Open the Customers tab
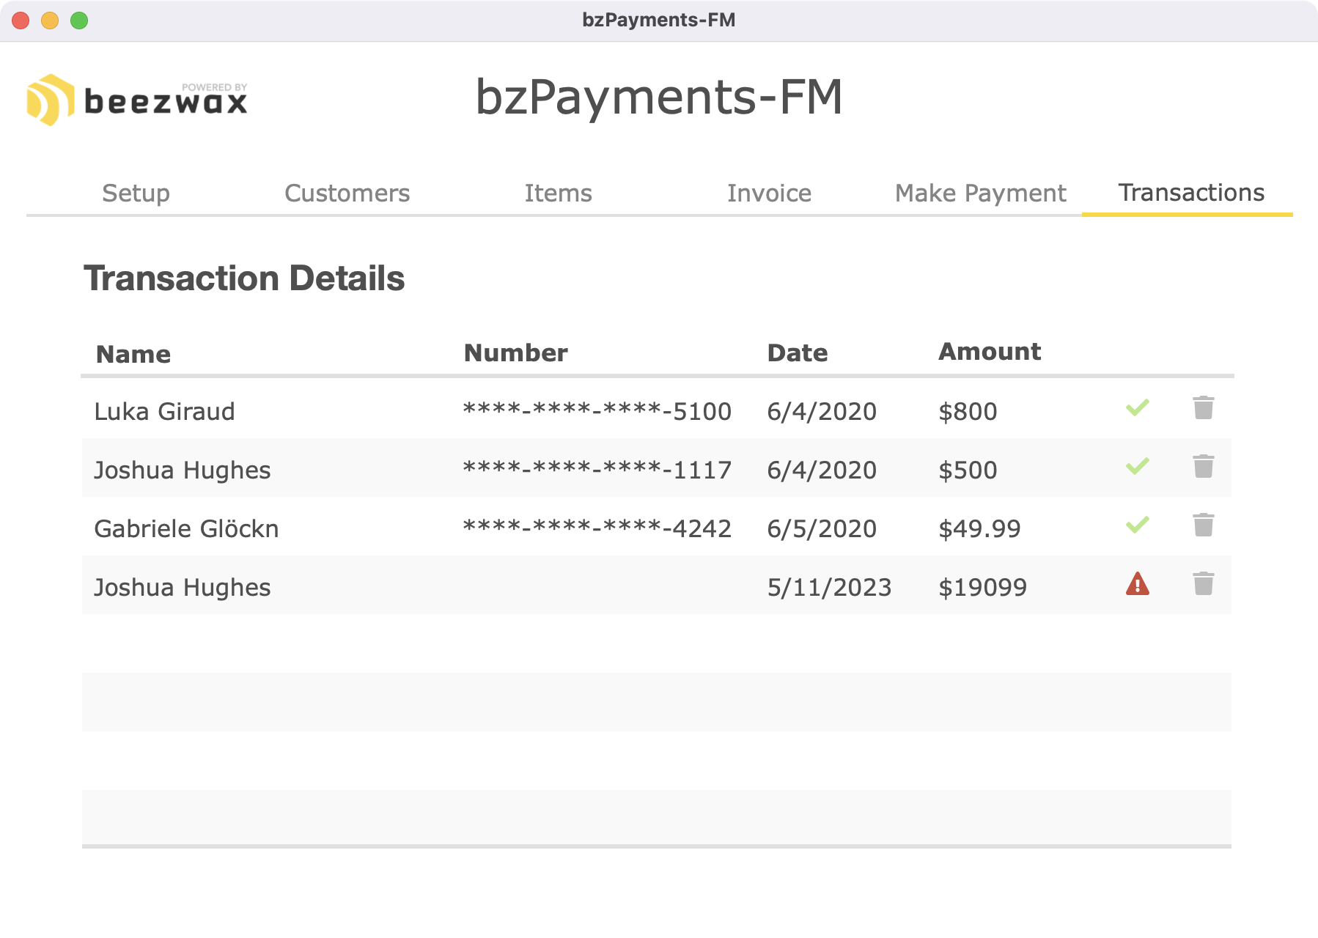The height and width of the screenshot is (938, 1318). tap(347, 193)
